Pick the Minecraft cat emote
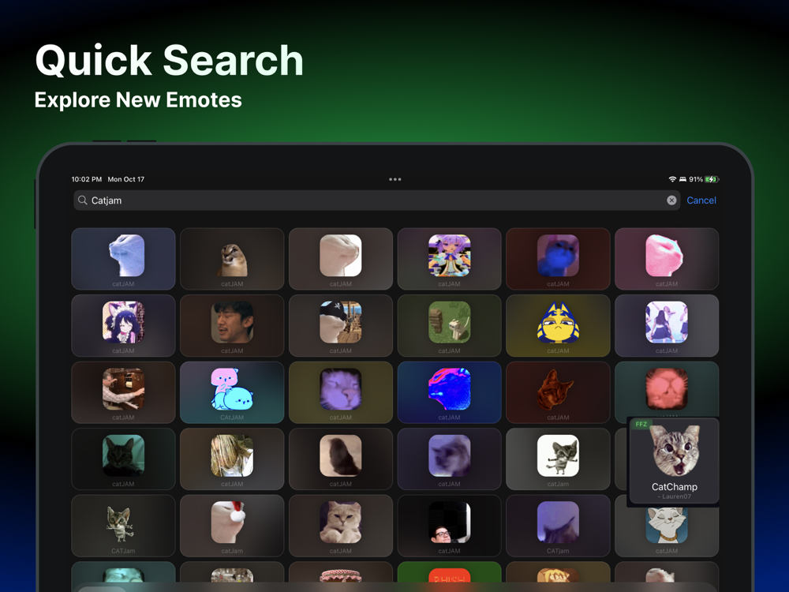 (449, 326)
